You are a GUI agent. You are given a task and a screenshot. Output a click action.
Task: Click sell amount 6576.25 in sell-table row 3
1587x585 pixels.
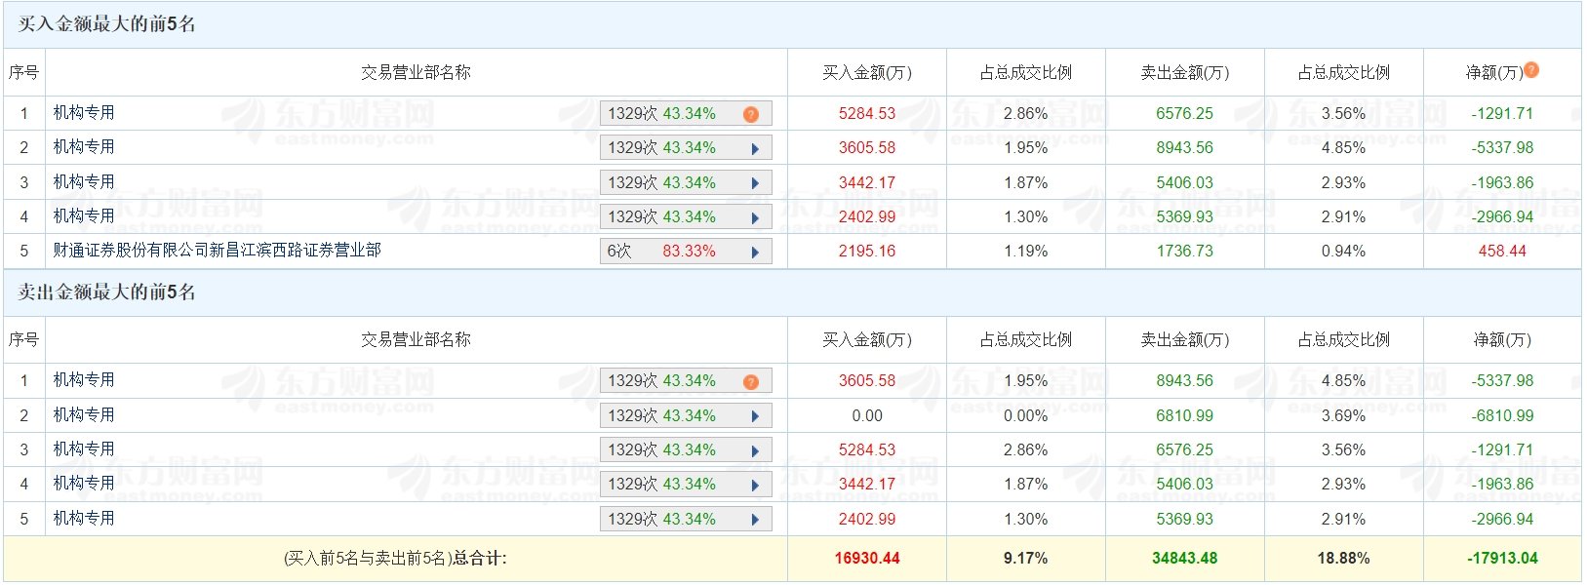point(1185,450)
